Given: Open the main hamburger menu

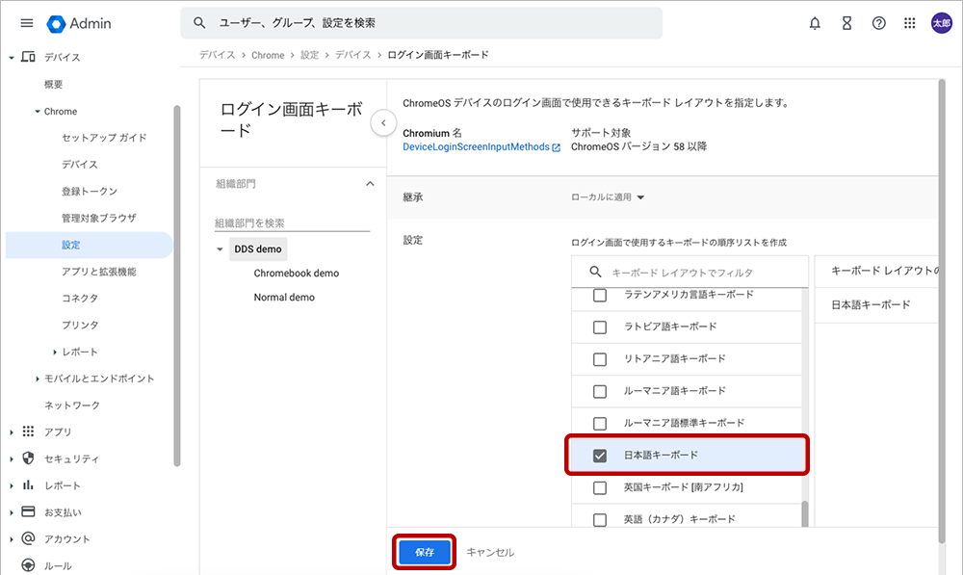Looking at the screenshot, I should (26, 23).
